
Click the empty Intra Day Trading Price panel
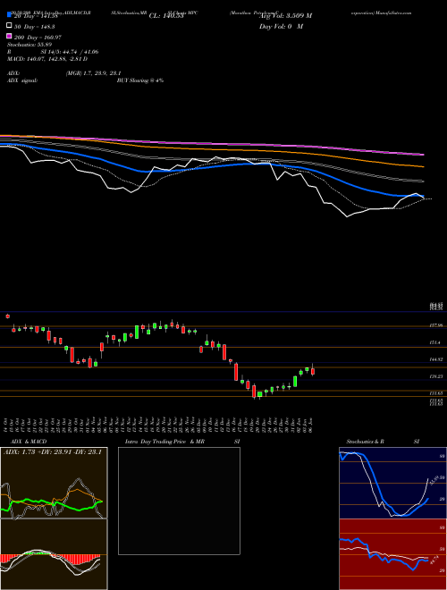pyautogui.click(x=179, y=501)
